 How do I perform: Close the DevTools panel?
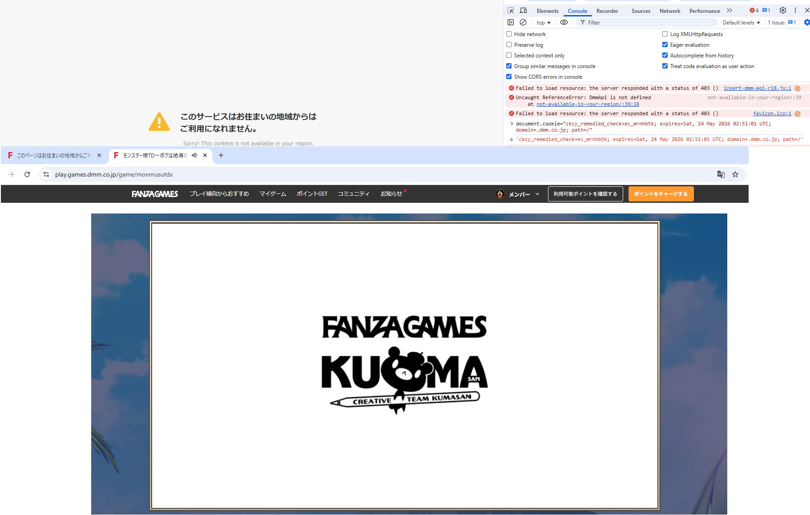click(807, 10)
